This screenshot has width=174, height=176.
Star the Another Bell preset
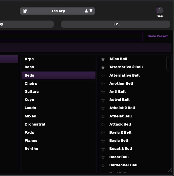(x=103, y=83)
